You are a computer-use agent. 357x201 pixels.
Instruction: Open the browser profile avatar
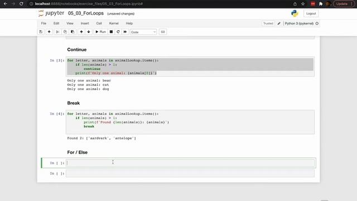[x=328, y=4]
